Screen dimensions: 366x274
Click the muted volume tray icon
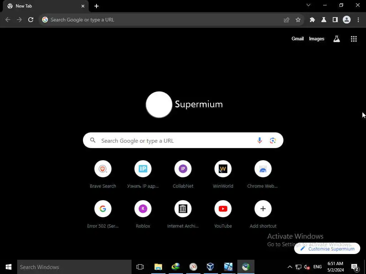[x=307, y=267]
